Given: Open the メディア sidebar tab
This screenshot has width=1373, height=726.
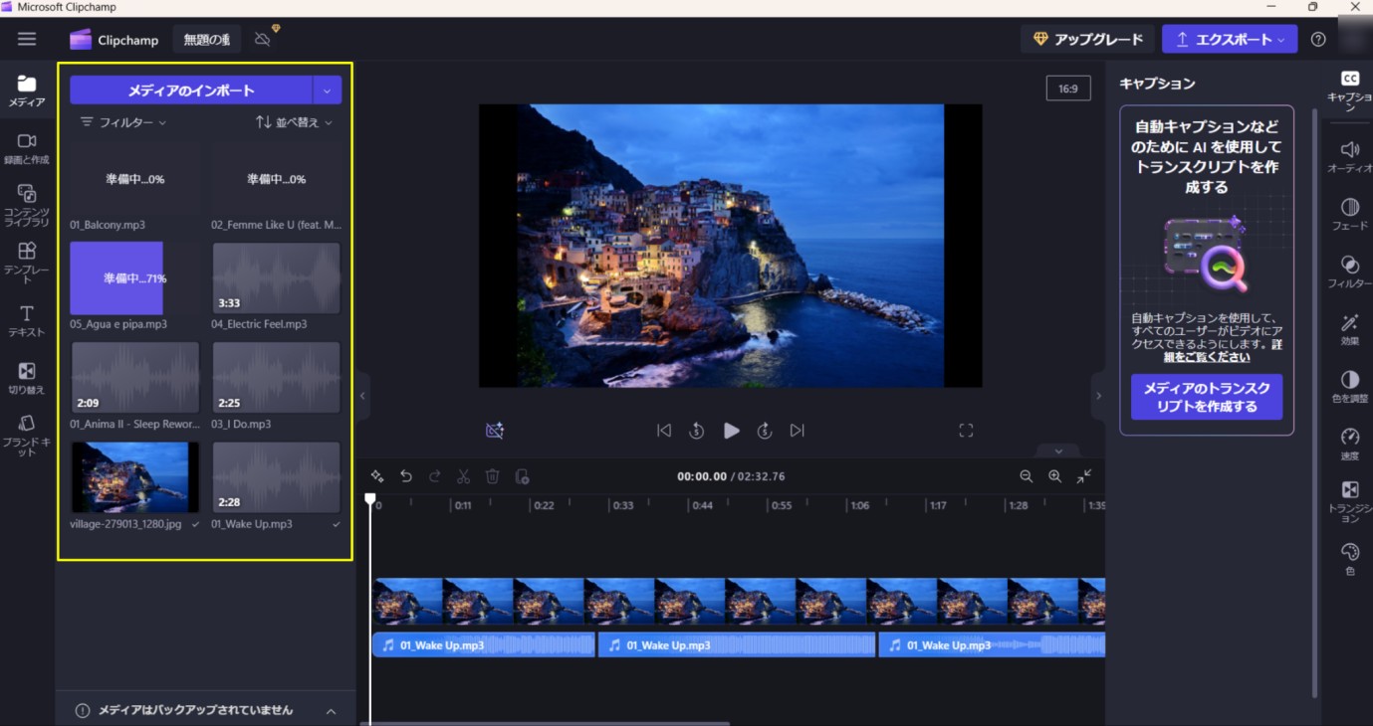Looking at the screenshot, I should (x=27, y=91).
